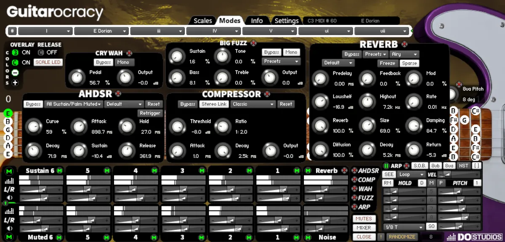
Task: Click the green link arrow between mixer rows
Action: [x=5, y=203]
